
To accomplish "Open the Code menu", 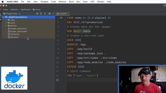I will click(x=53, y=2).
